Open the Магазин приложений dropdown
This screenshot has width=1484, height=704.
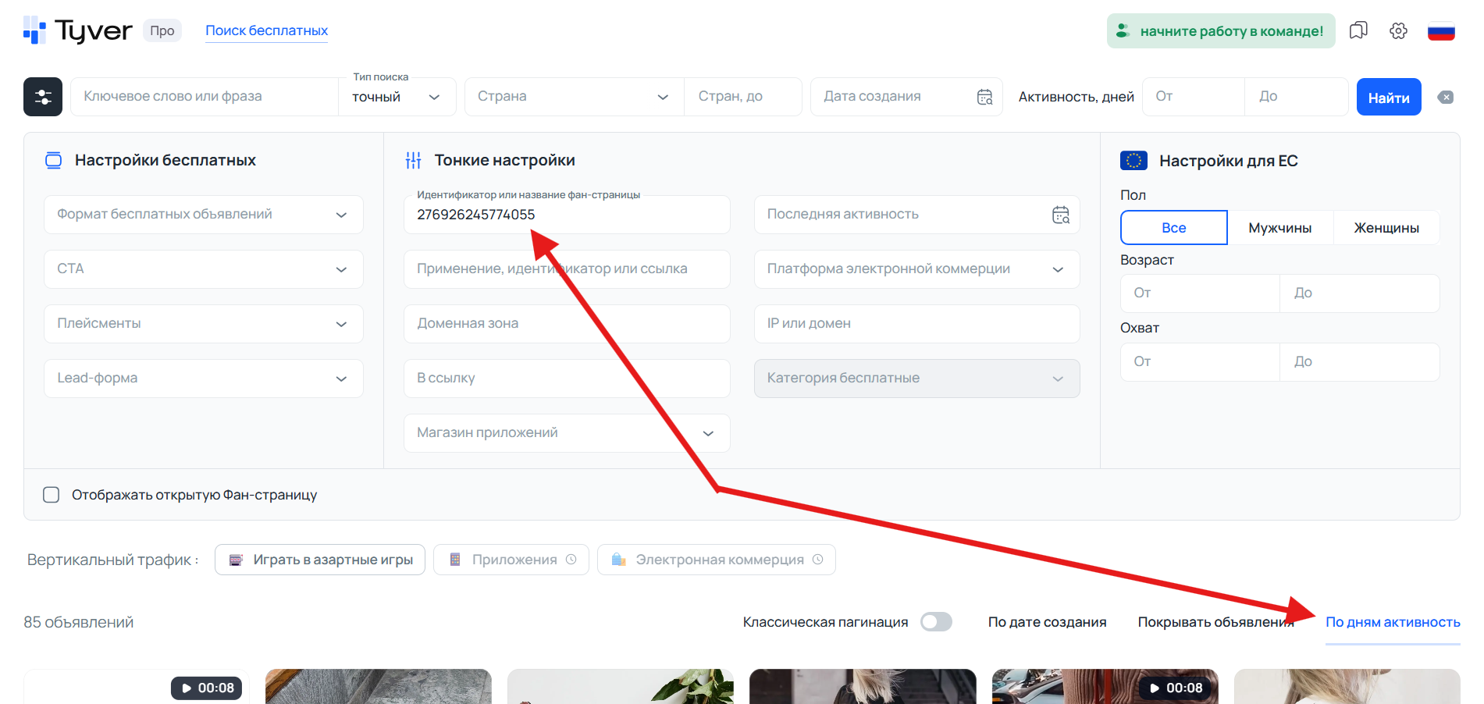pos(566,432)
